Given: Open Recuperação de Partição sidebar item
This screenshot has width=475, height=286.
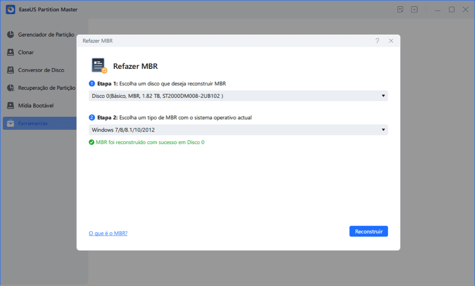Looking at the screenshot, I should click(x=40, y=88).
